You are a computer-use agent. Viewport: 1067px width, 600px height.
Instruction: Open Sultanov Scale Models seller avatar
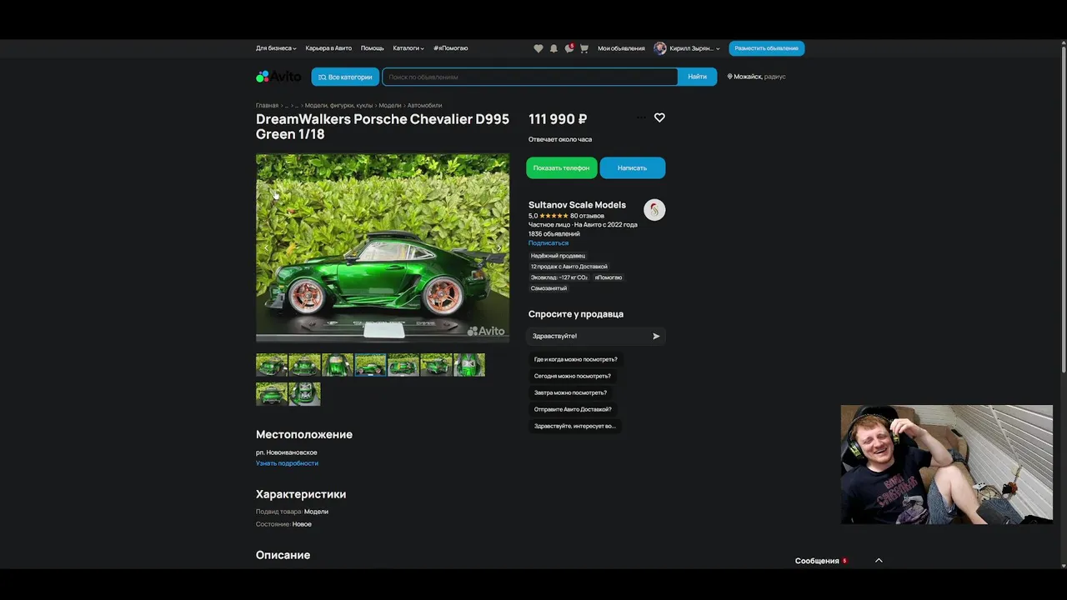coord(654,210)
